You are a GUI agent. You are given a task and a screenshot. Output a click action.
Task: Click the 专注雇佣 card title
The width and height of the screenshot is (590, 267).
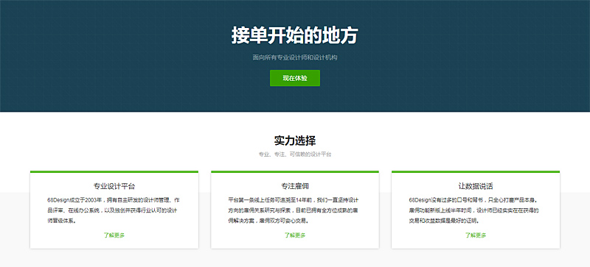(294, 186)
